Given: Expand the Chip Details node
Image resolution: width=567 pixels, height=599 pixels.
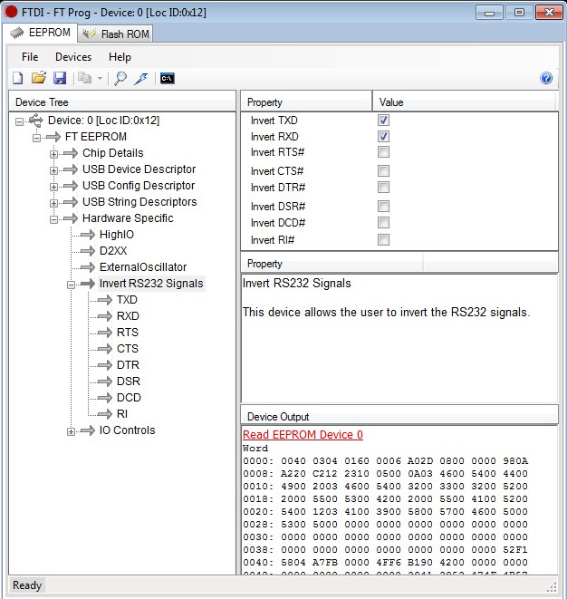Looking at the screenshot, I should tap(53, 154).
